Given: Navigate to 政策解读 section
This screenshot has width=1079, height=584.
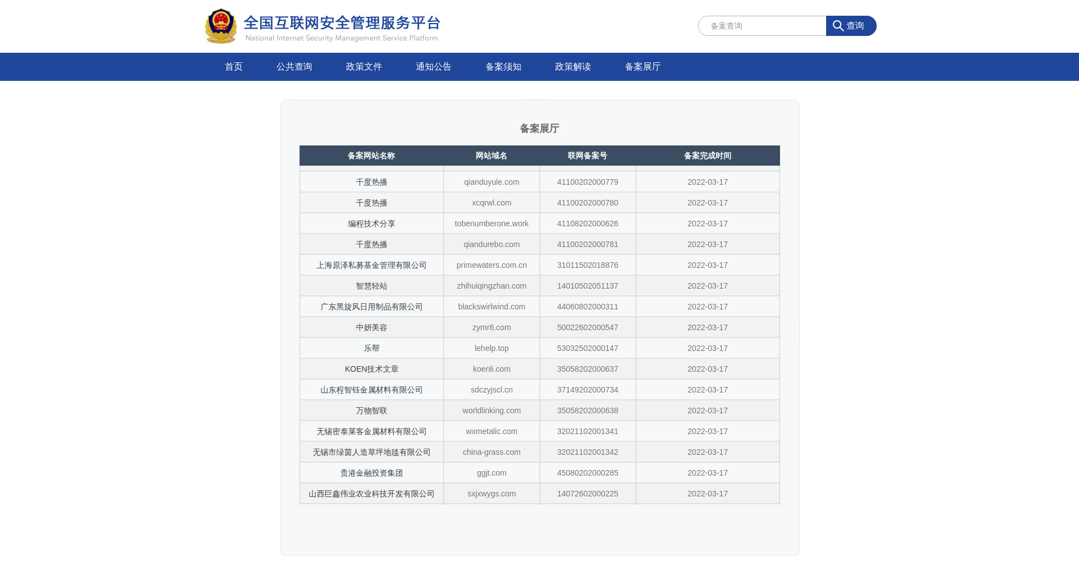Looking at the screenshot, I should [x=573, y=67].
